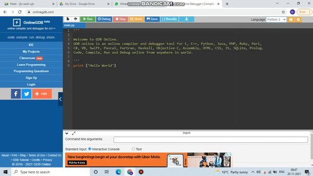Save the current project
313x176 pixels.
click(152, 19)
